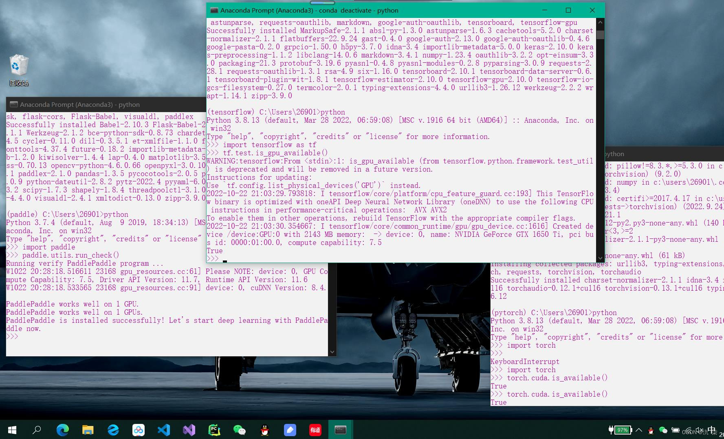
Task: Click system power battery tray icon
Action: point(675,430)
